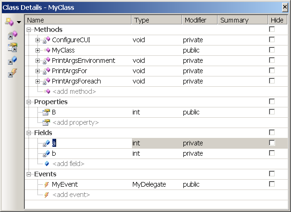Navigate to Methods via sidebar icon
The image size is (291, 212).
coord(13,35)
